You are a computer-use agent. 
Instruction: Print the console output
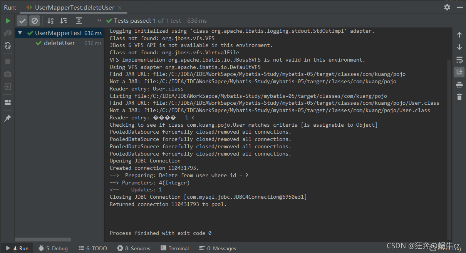pyautogui.click(x=459, y=85)
